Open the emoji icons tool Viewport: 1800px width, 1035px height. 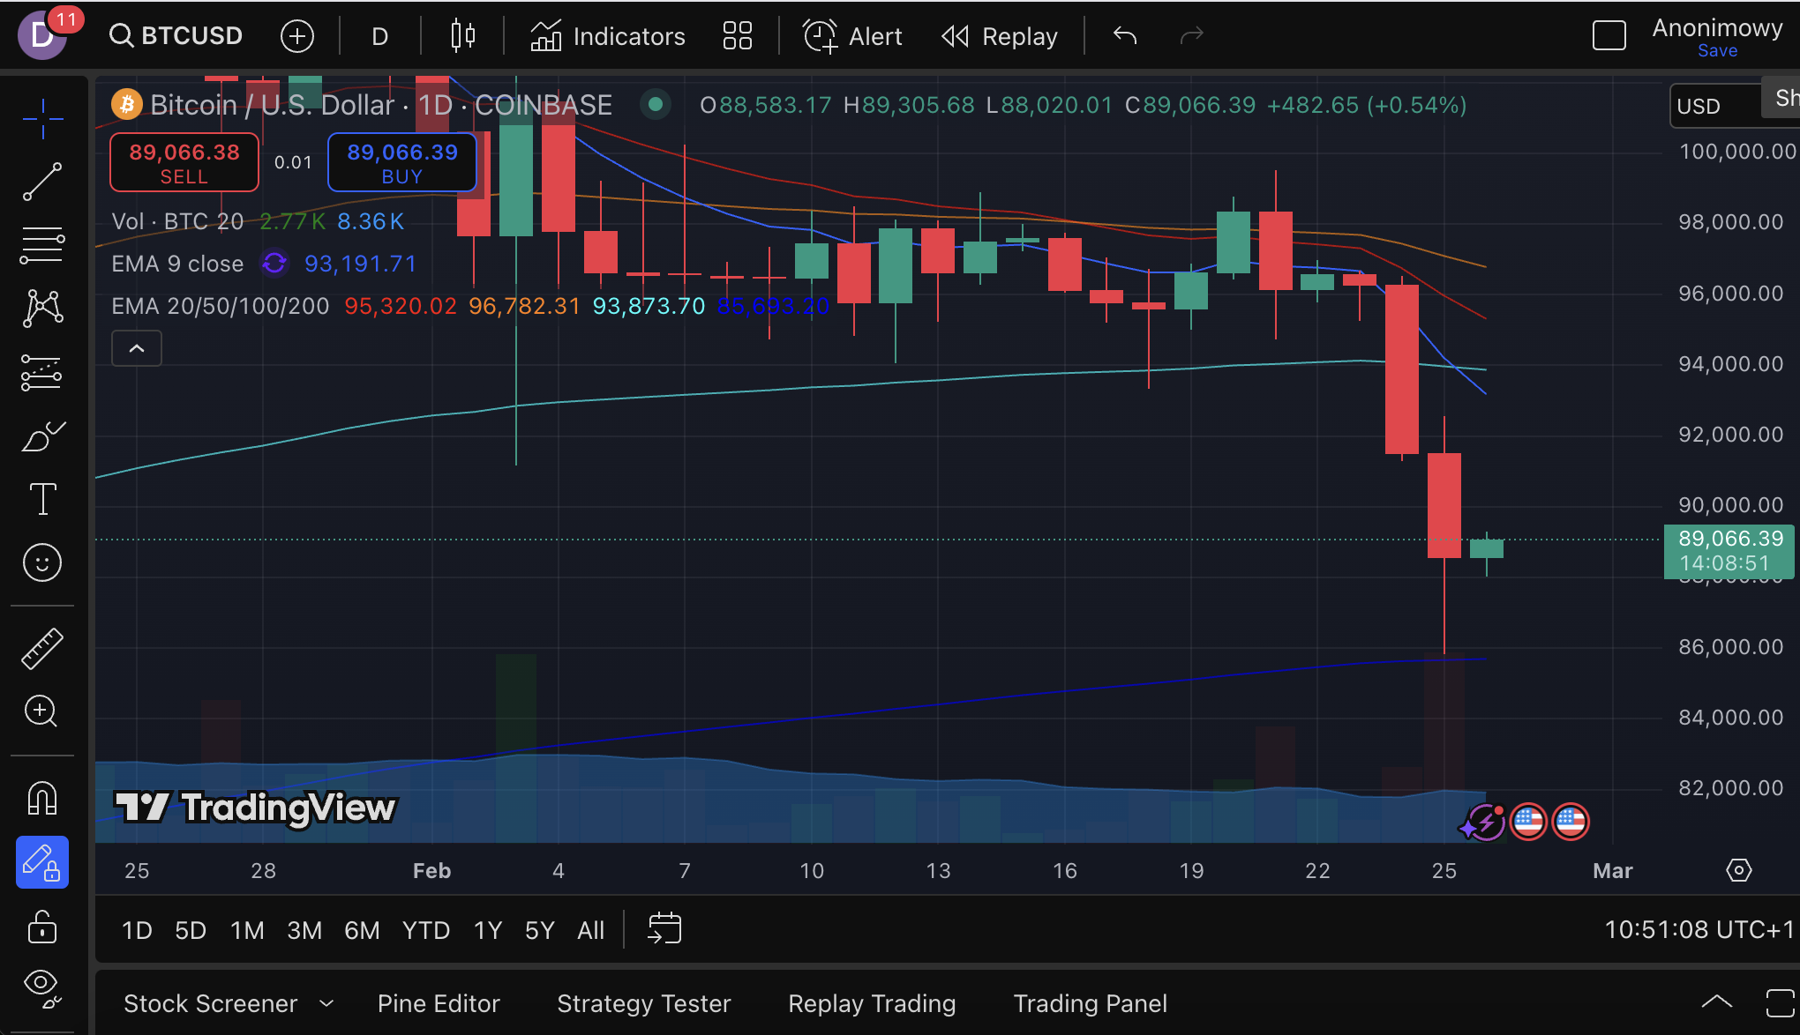(41, 562)
